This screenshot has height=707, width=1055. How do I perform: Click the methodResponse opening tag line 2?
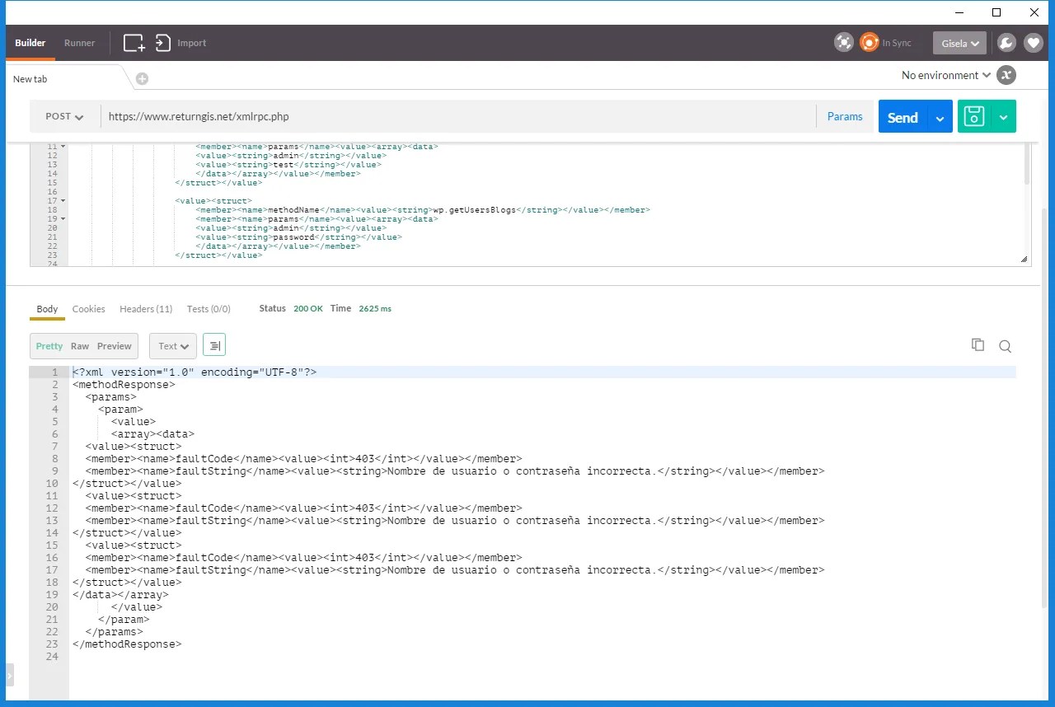point(124,385)
